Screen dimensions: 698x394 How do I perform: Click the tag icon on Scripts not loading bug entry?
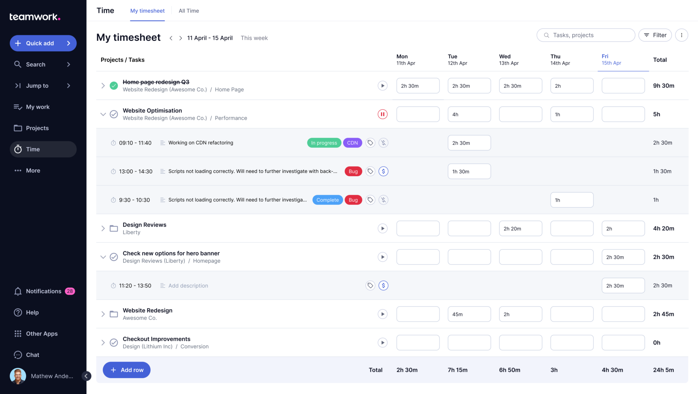coord(370,170)
